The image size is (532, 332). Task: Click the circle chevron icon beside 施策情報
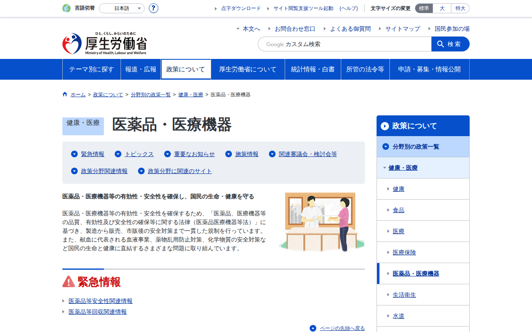229,154
